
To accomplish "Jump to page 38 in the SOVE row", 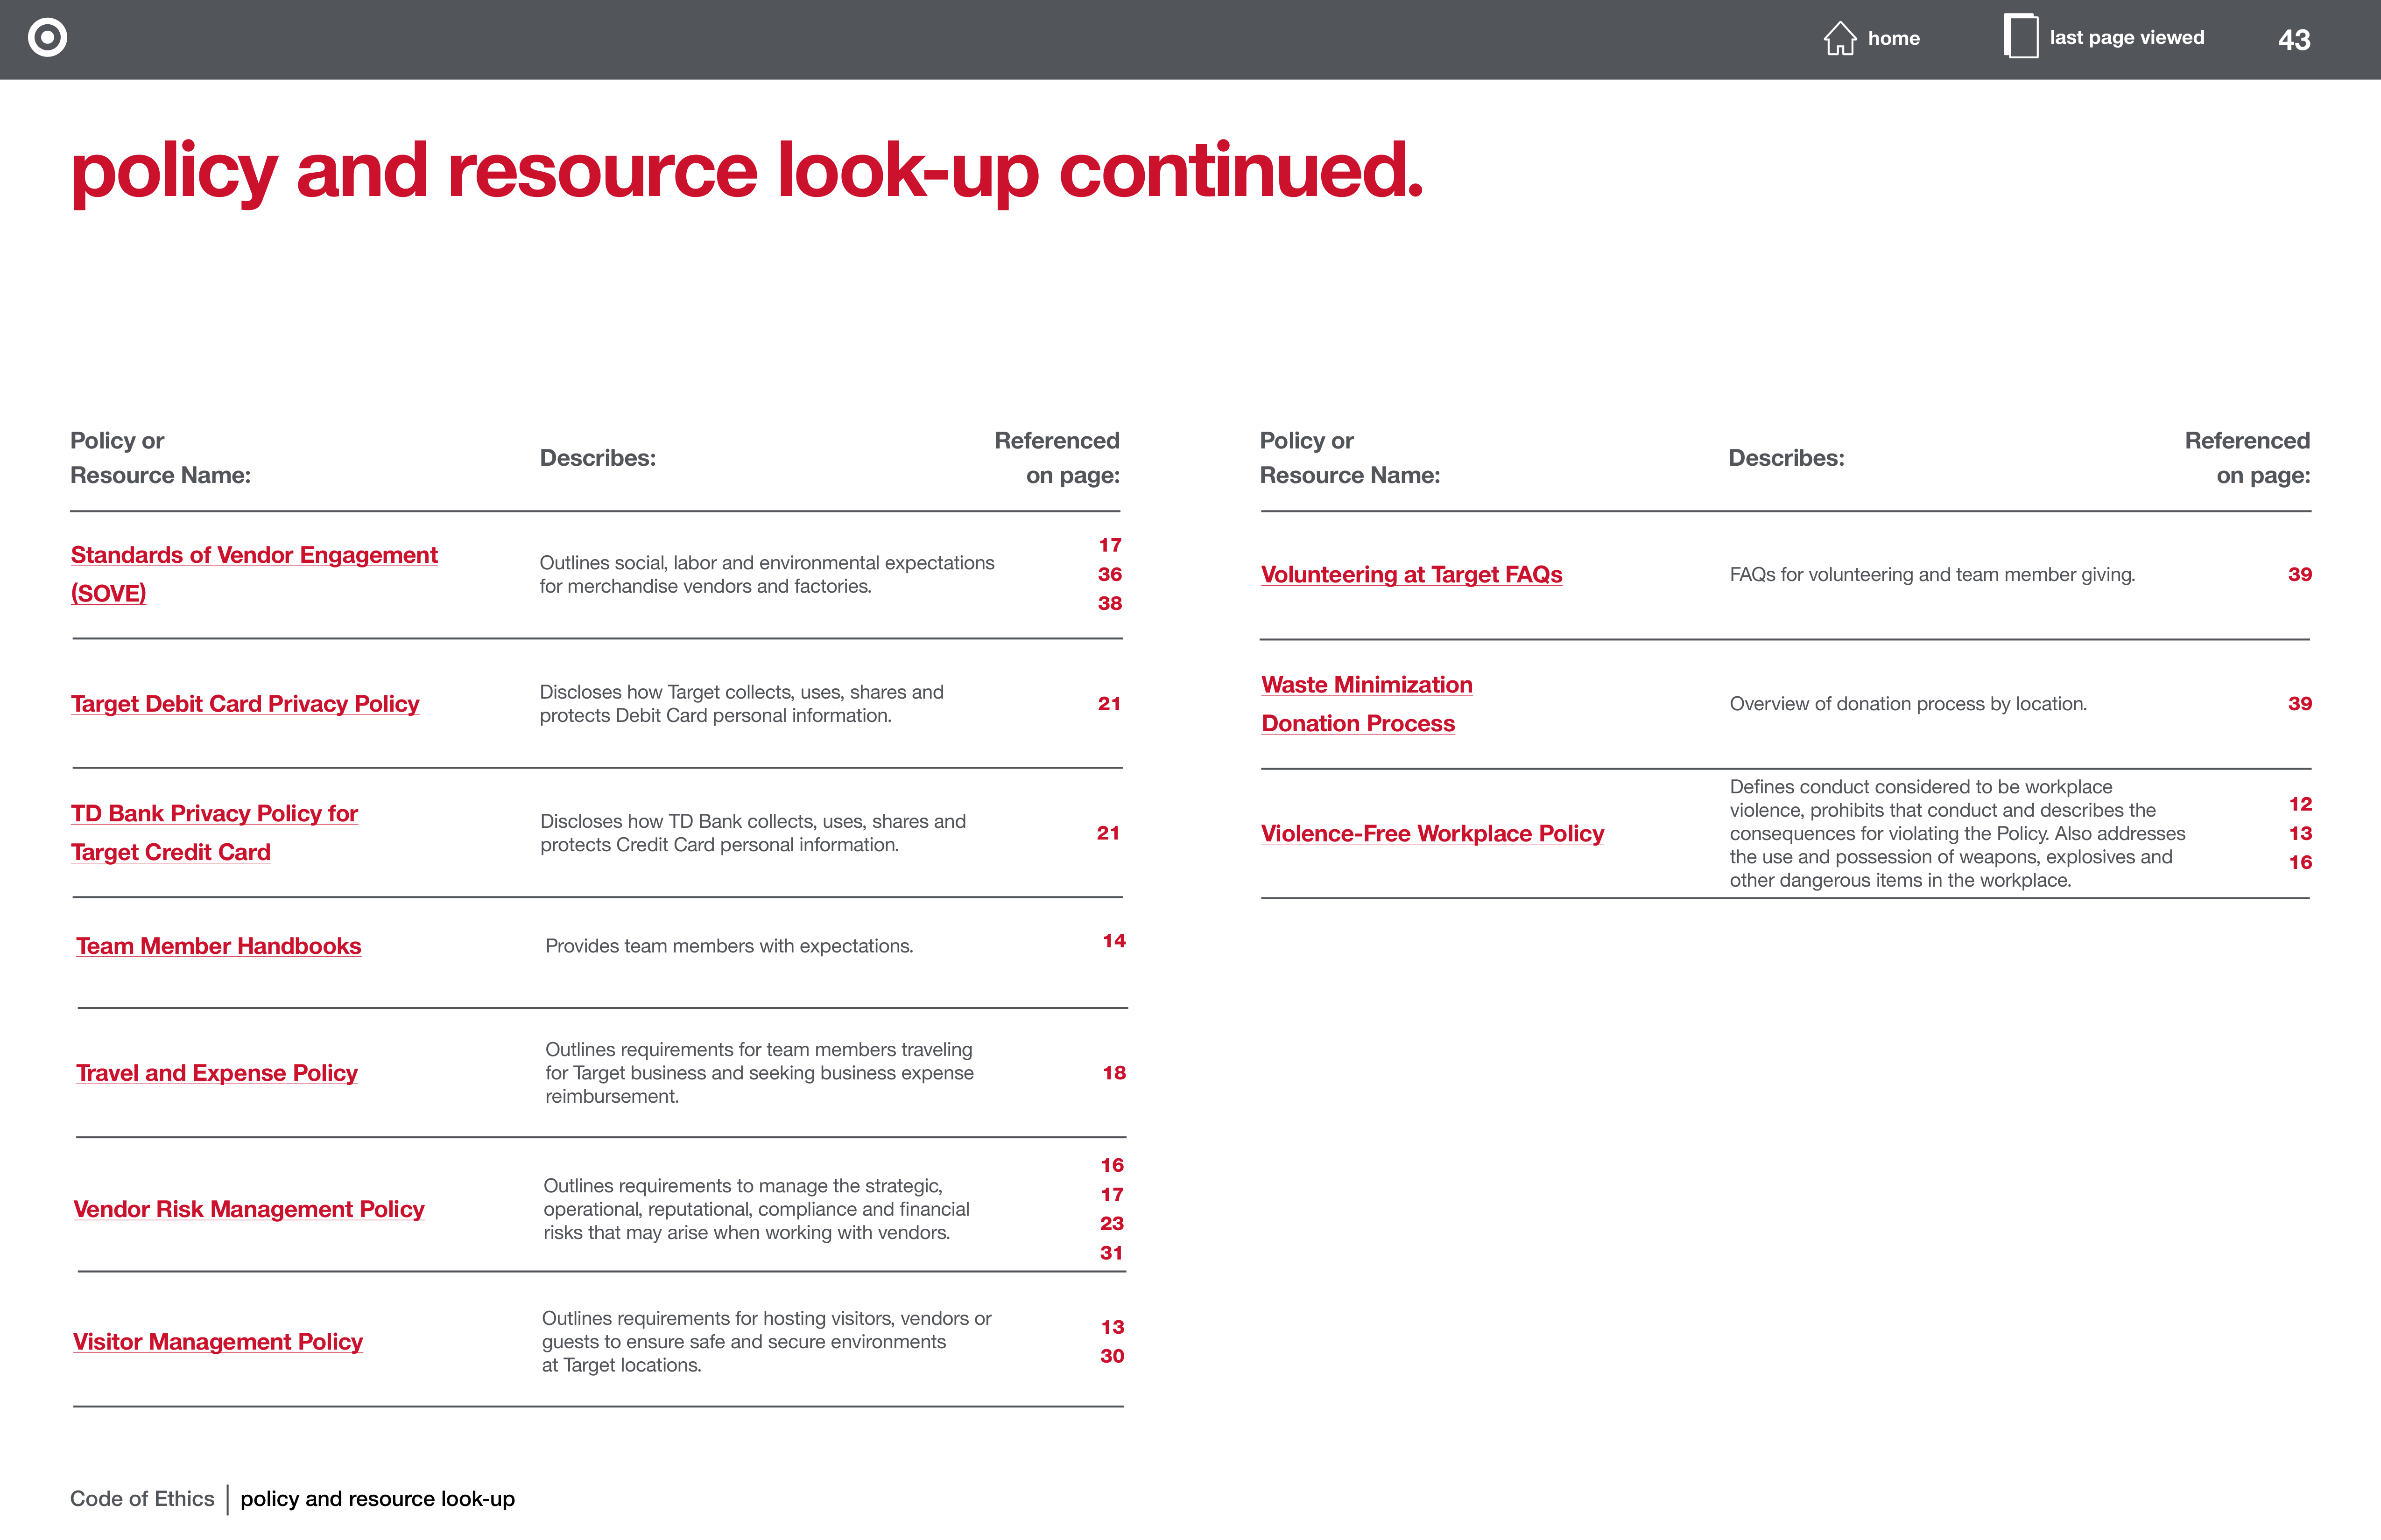I will (1111, 603).
